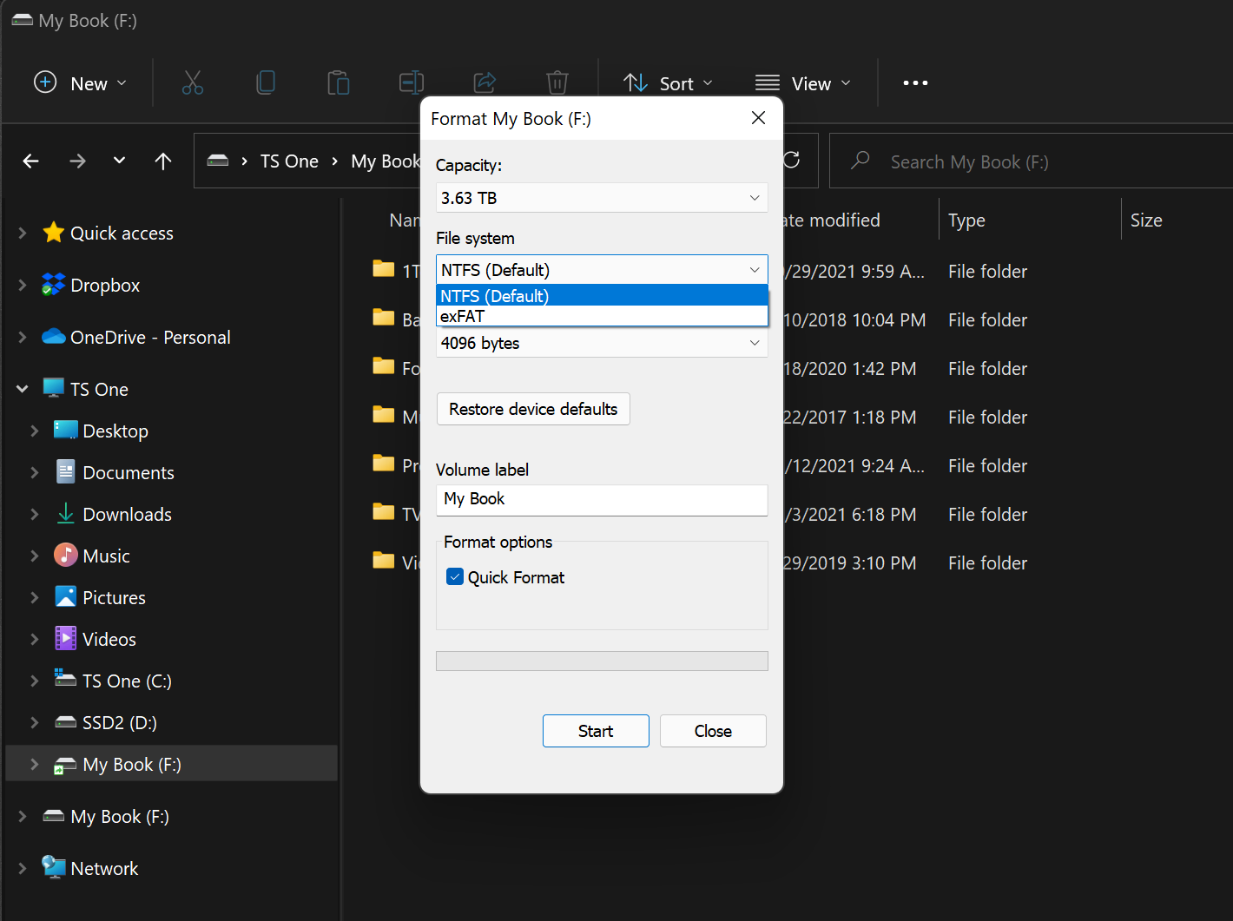Open the allocation size 4096 bytes dropdown
This screenshot has width=1233, height=921.
point(601,343)
